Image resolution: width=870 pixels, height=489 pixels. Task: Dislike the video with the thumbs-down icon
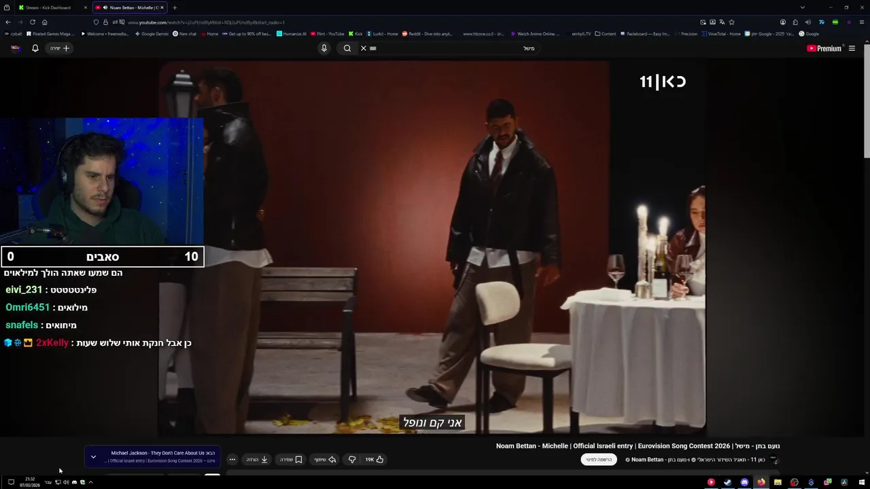pyautogui.click(x=352, y=459)
